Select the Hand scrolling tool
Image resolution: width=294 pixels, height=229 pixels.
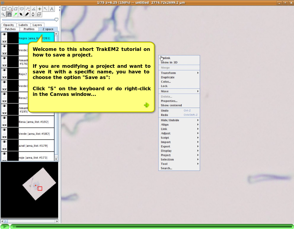[9, 14]
